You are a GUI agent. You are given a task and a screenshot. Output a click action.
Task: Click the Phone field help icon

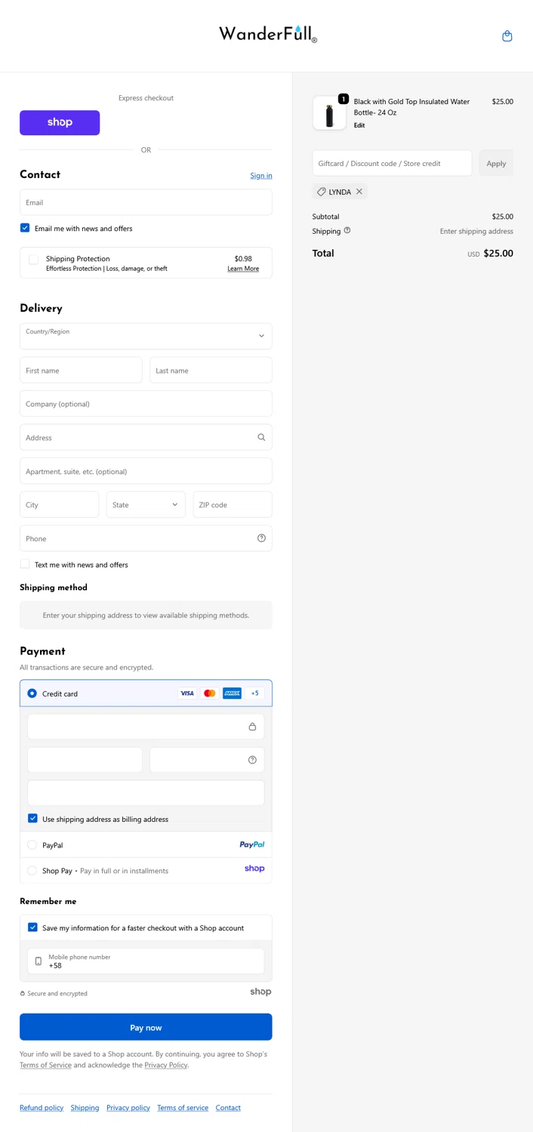261,539
